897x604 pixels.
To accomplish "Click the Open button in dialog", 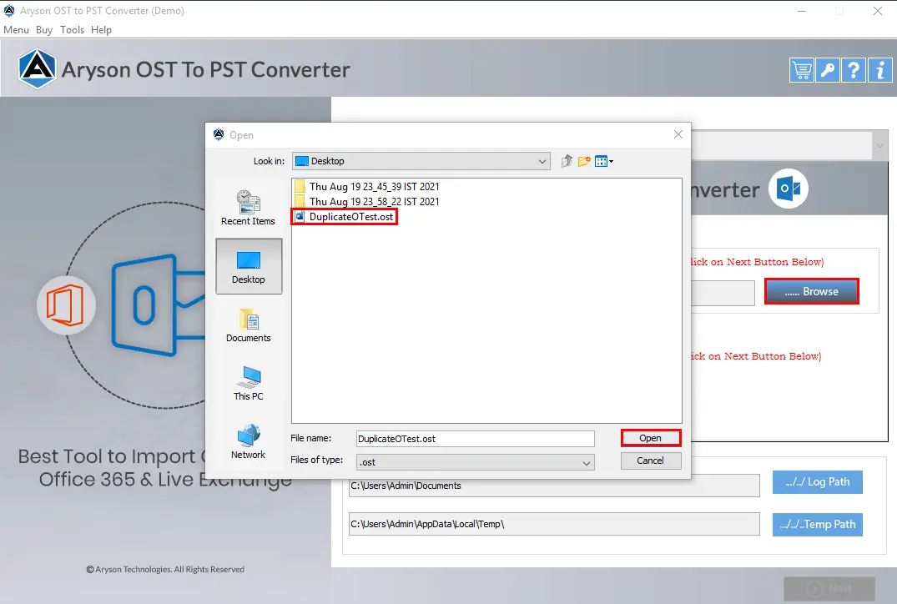I will [651, 438].
